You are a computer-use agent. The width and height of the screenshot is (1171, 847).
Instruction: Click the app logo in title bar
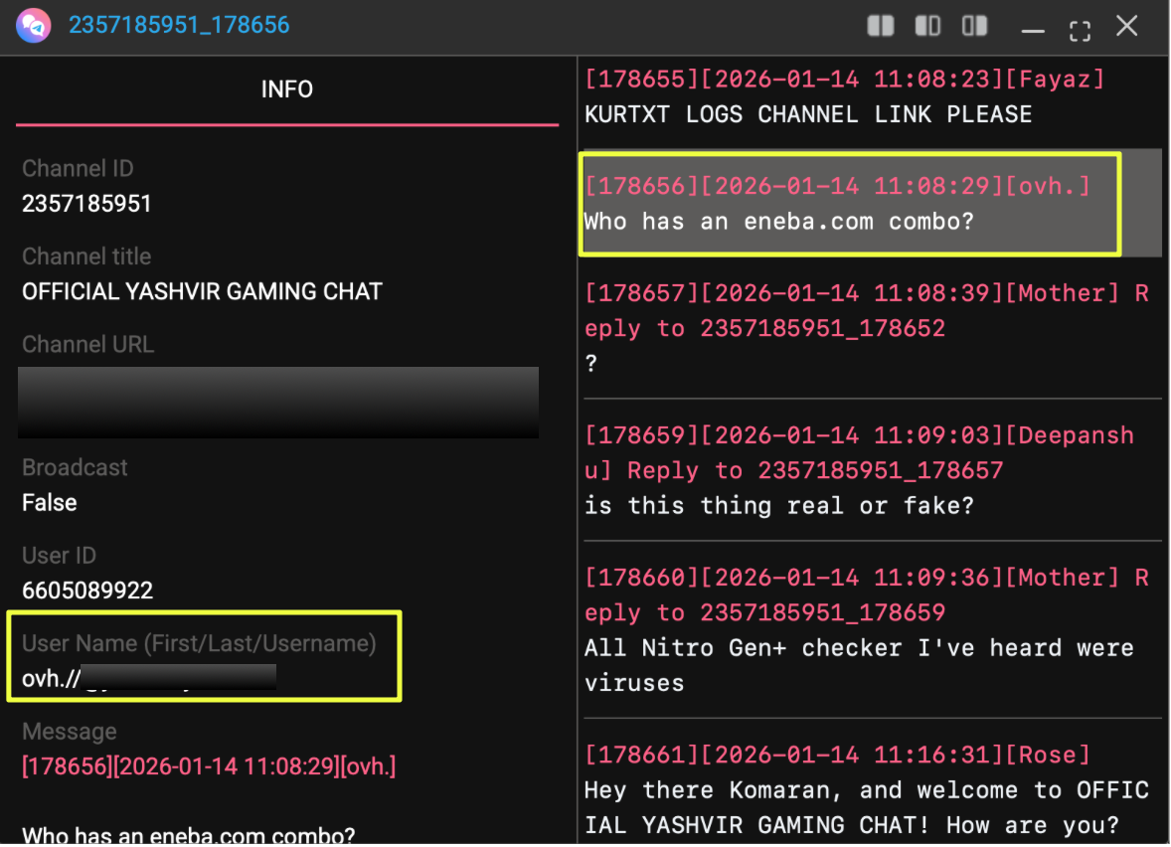point(34,25)
